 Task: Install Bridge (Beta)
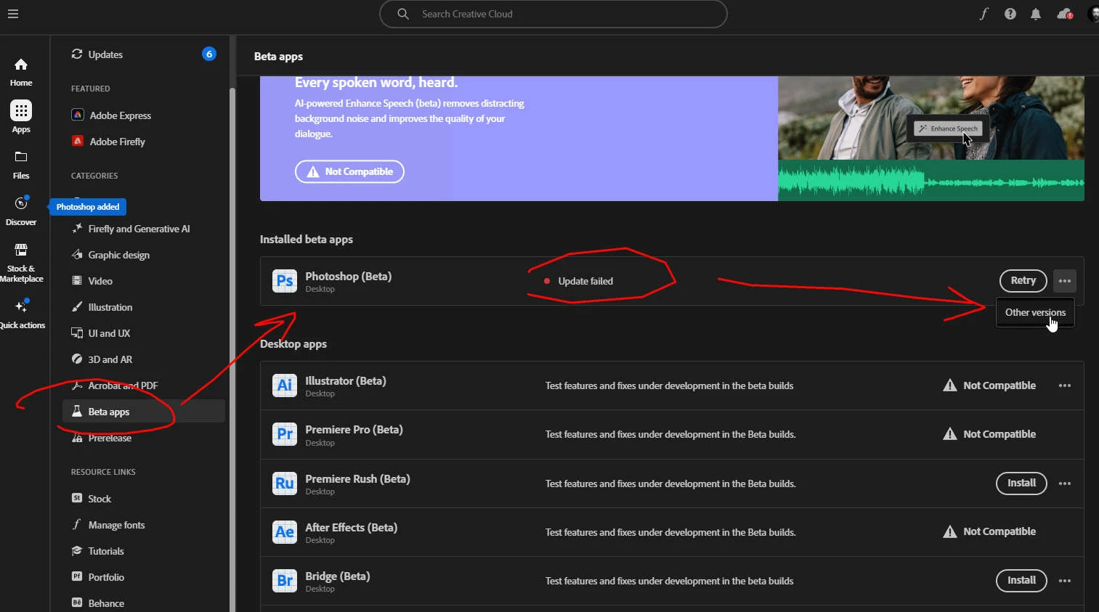click(1021, 581)
